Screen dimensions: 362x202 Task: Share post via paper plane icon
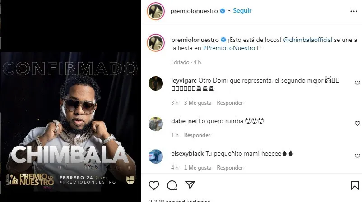coord(190,185)
